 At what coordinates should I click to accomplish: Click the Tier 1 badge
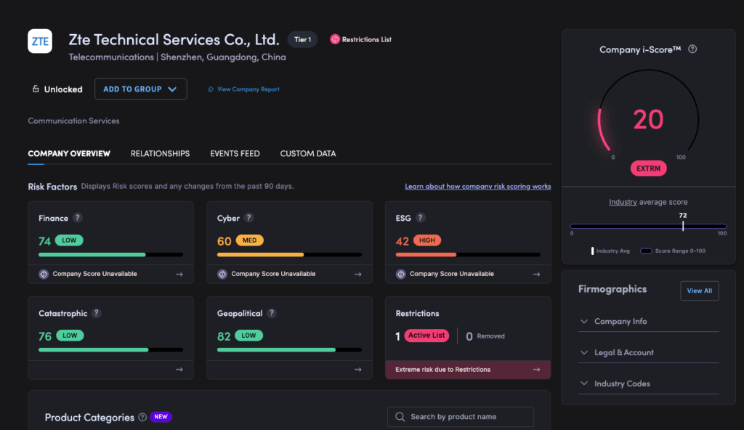(303, 39)
